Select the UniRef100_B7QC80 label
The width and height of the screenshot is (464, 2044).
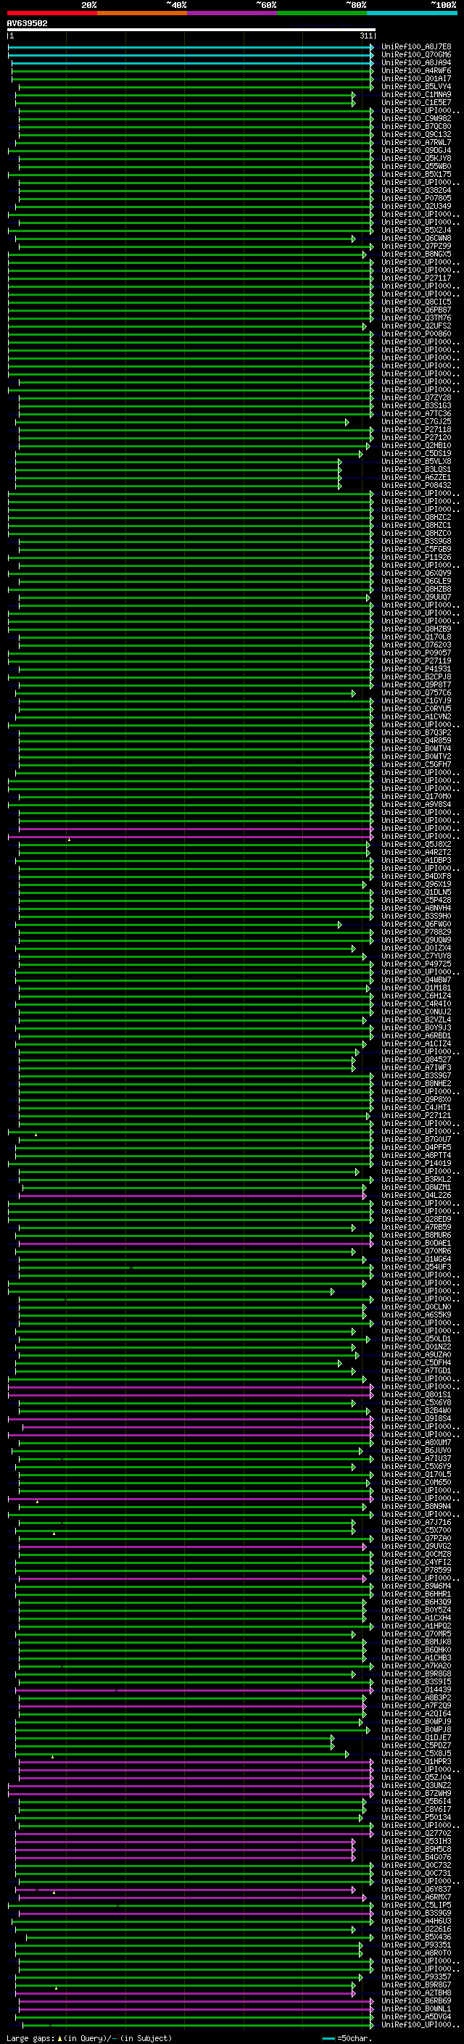pyautogui.click(x=416, y=126)
